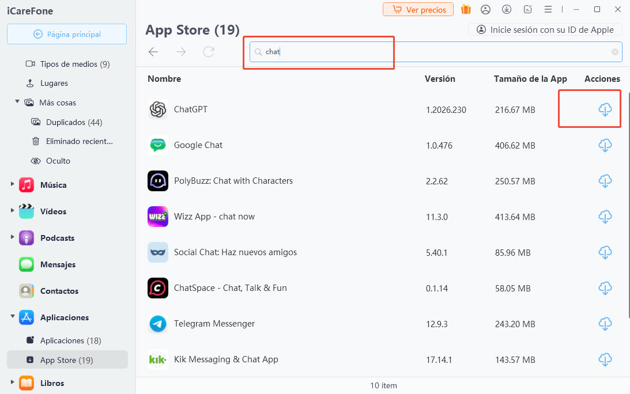Screen dimensions: 630x394
Task: Click the Tamaño de la App header
Action: coord(530,79)
